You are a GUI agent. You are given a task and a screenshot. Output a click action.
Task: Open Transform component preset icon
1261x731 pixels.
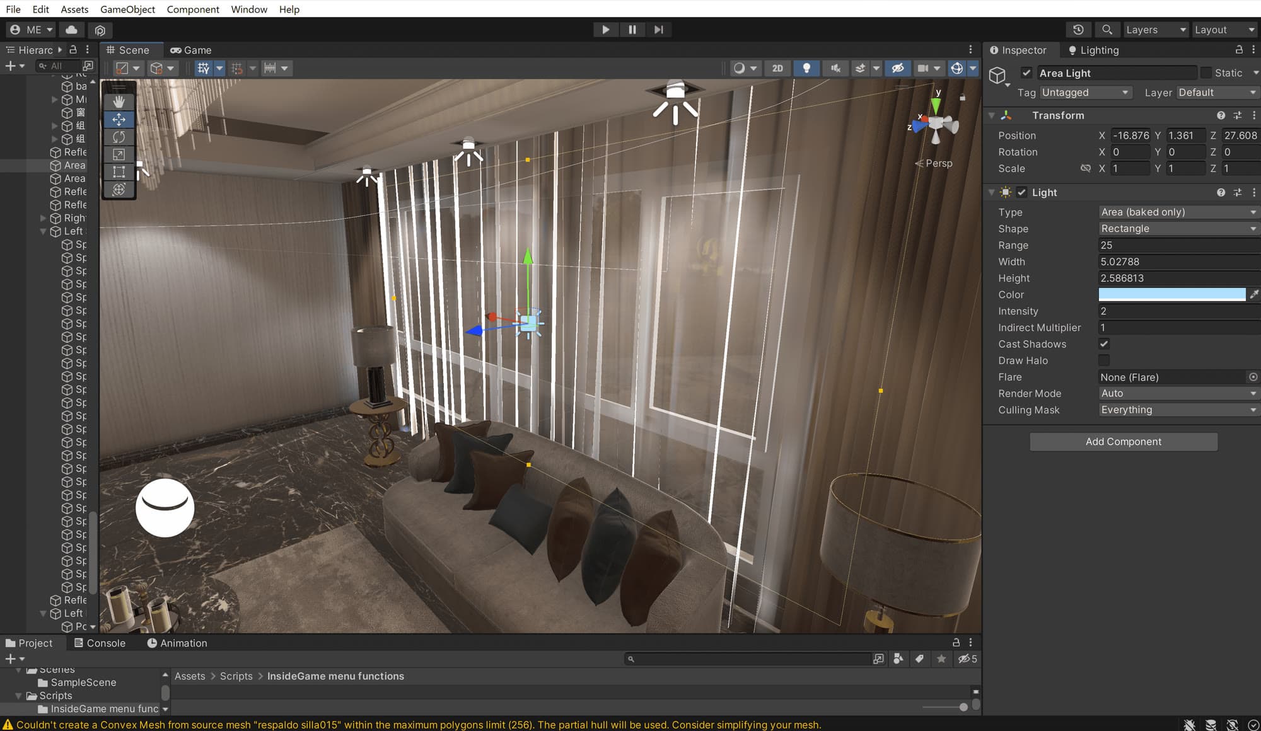click(x=1237, y=115)
